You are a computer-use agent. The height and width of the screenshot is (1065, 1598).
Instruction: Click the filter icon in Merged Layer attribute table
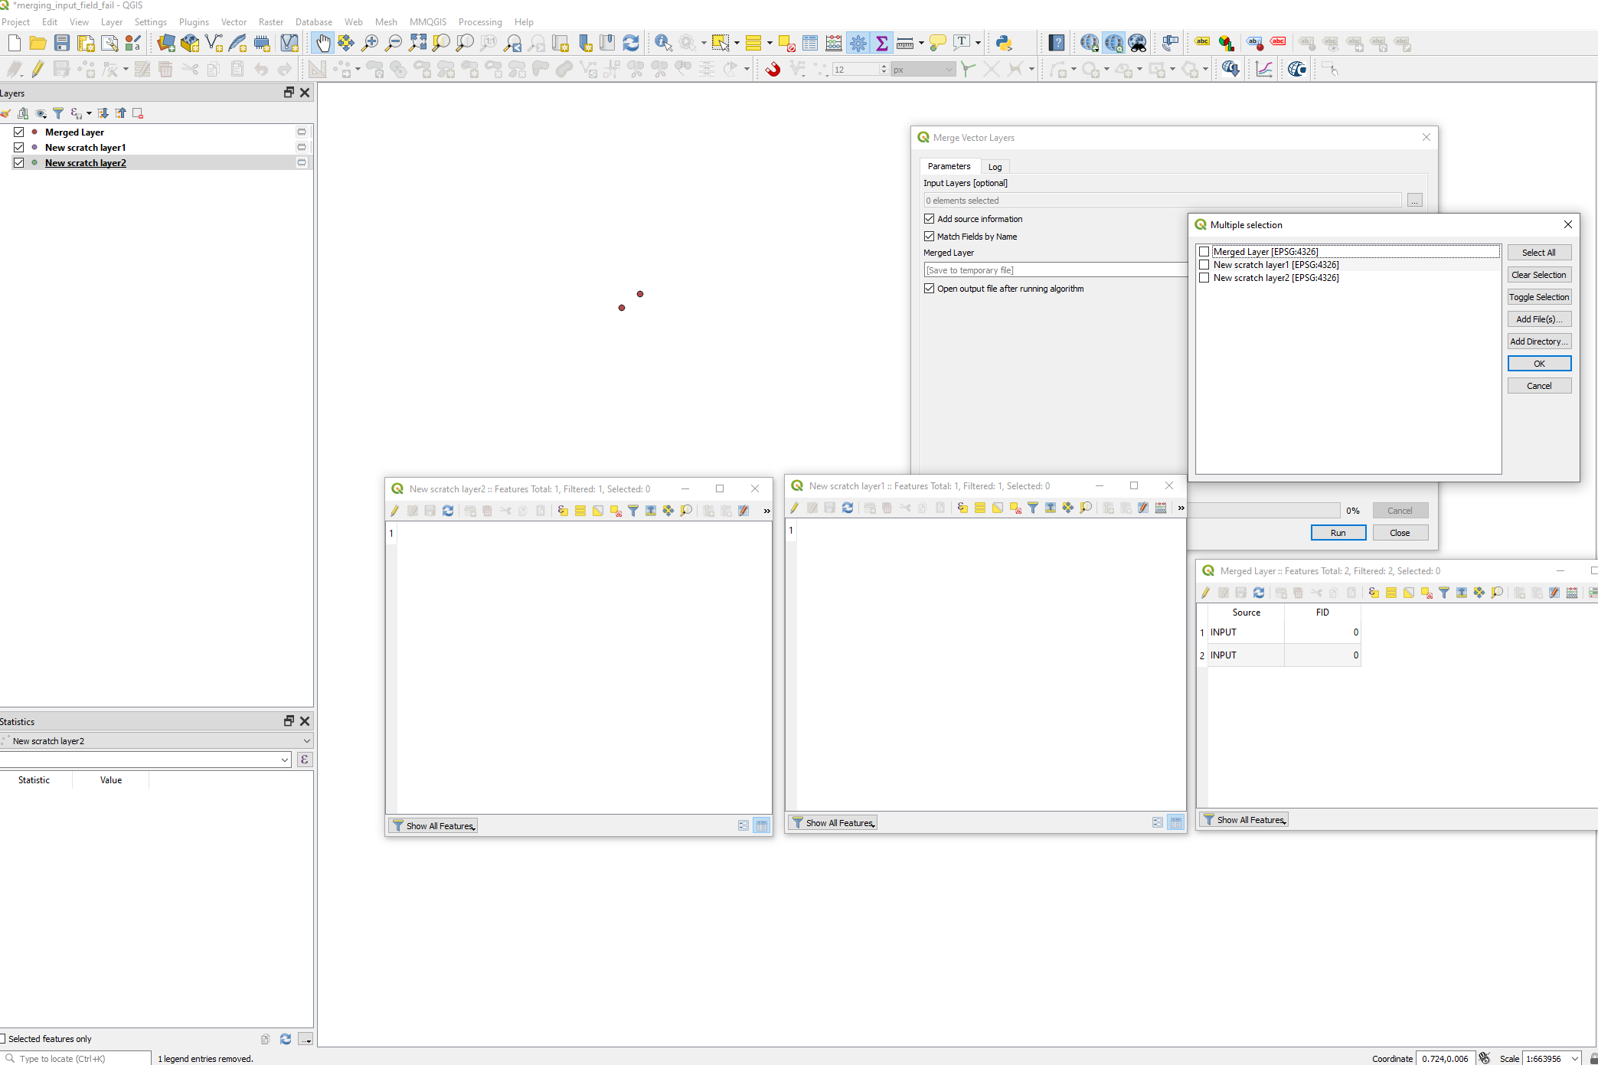[1444, 593]
